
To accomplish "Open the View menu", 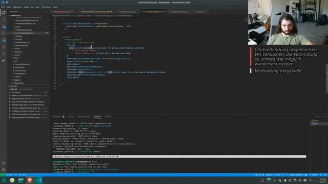I will (26, 7).
